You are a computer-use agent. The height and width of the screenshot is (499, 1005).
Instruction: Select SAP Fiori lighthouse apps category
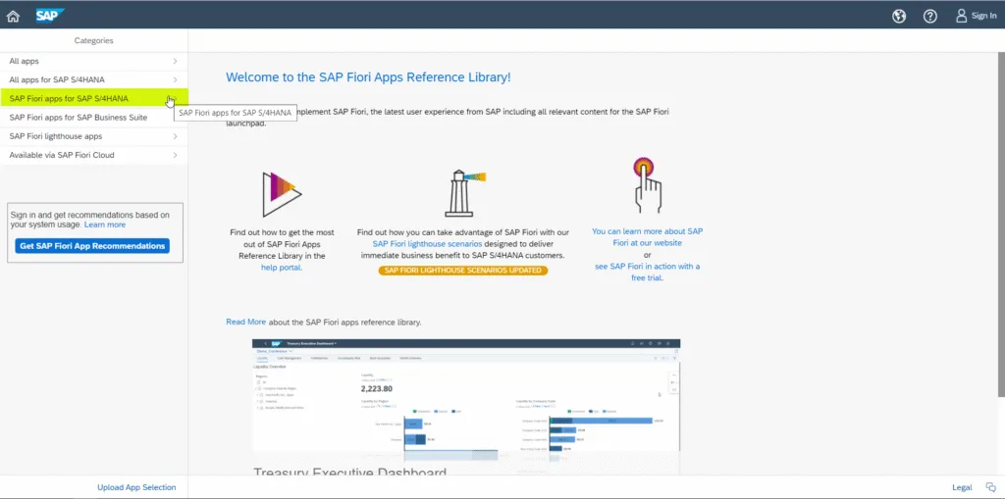coord(93,136)
